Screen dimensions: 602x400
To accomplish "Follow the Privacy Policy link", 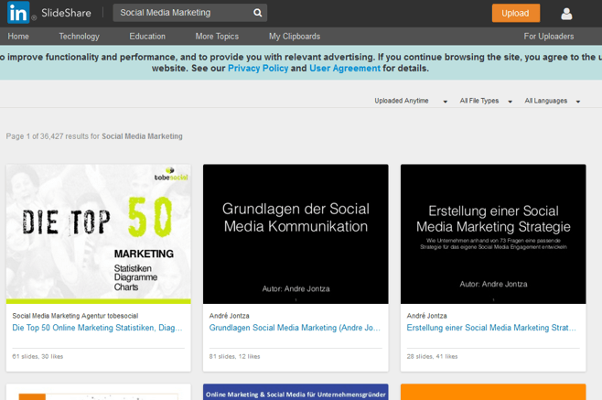I will click(258, 68).
